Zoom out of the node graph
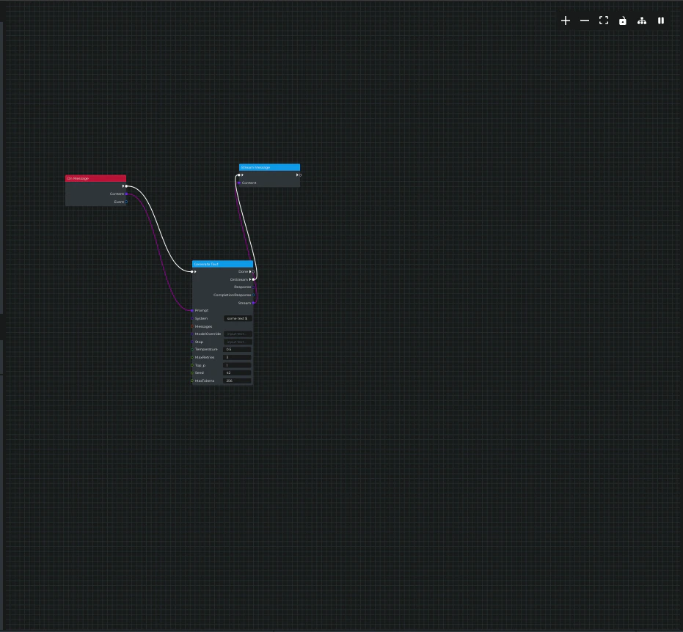This screenshot has width=683, height=632. point(584,21)
